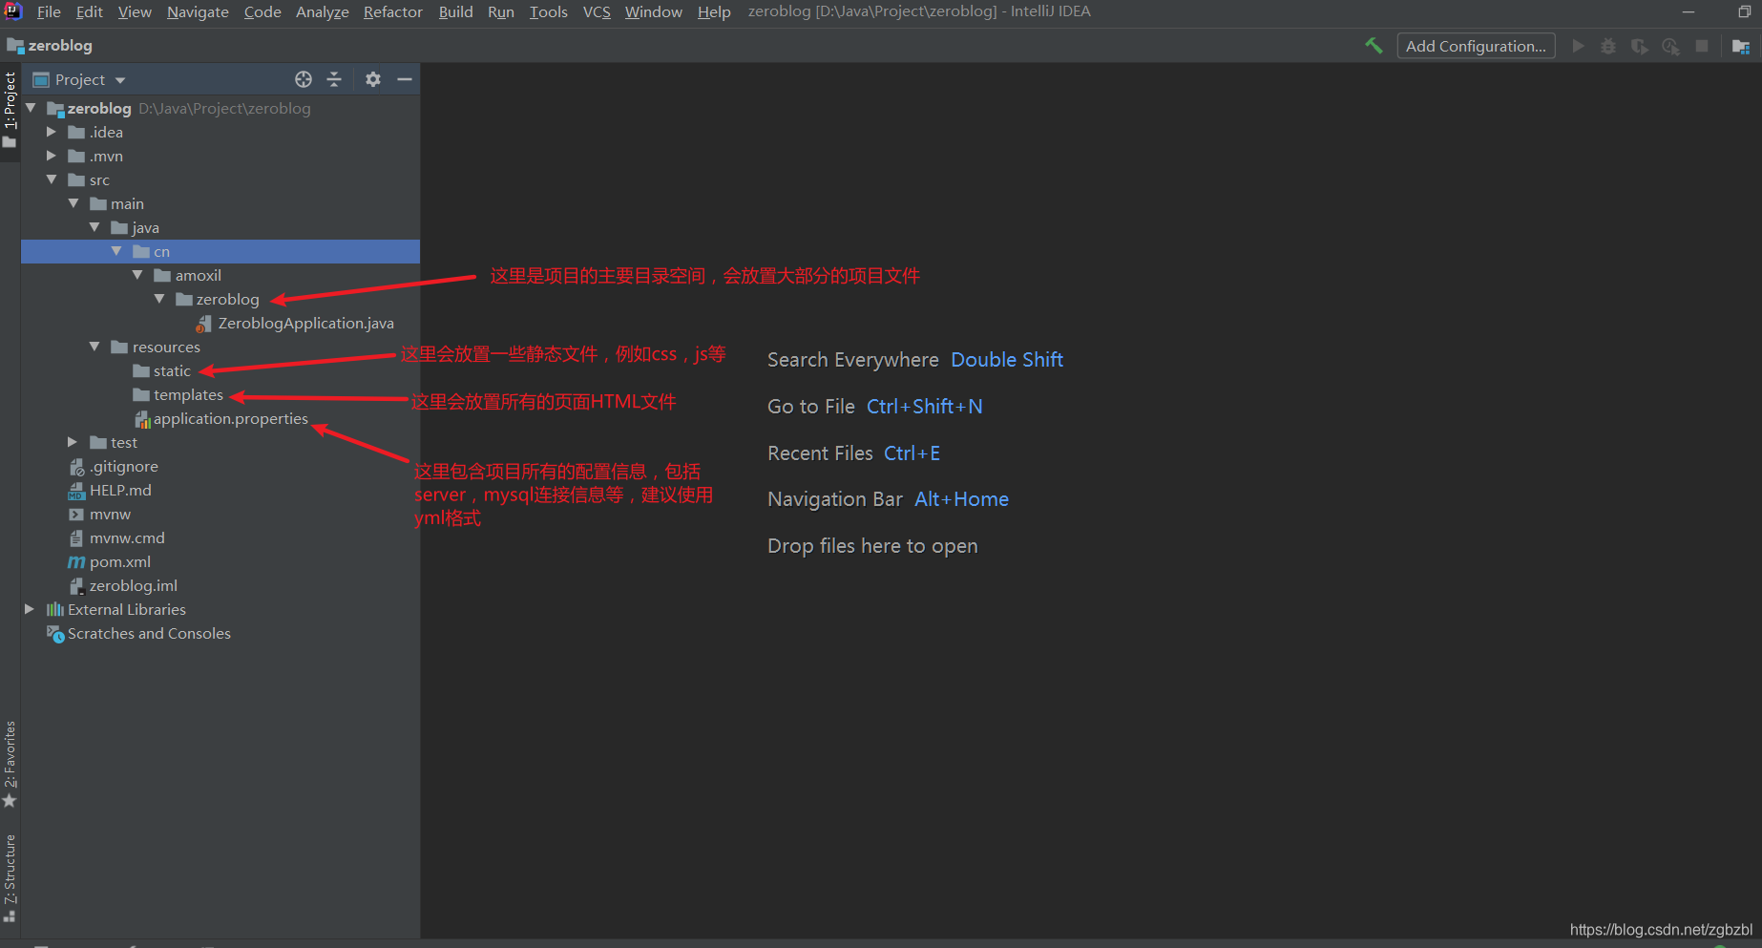The height and width of the screenshot is (948, 1762).
Task: Open the Tools menu
Action: tap(549, 11)
